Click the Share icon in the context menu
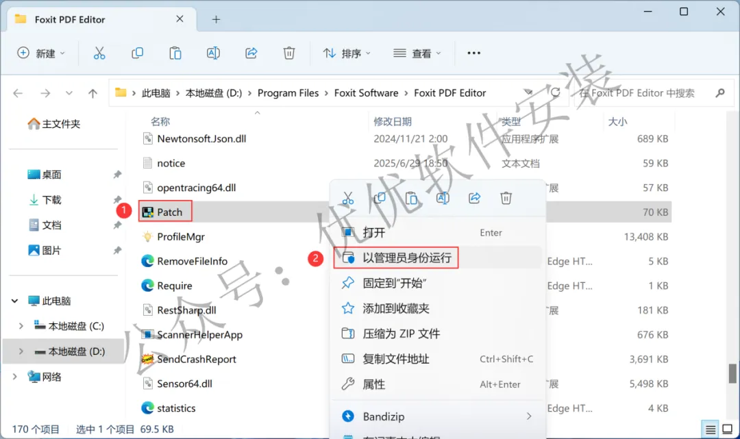Screen dimensions: 740x439 pyautogui.click(x=474, y=198)
